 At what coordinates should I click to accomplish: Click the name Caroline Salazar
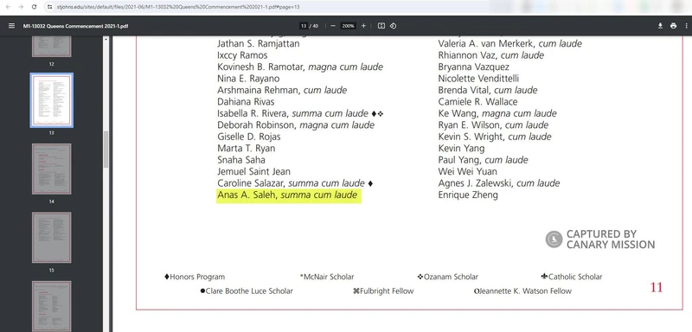(x=251, y=183)
